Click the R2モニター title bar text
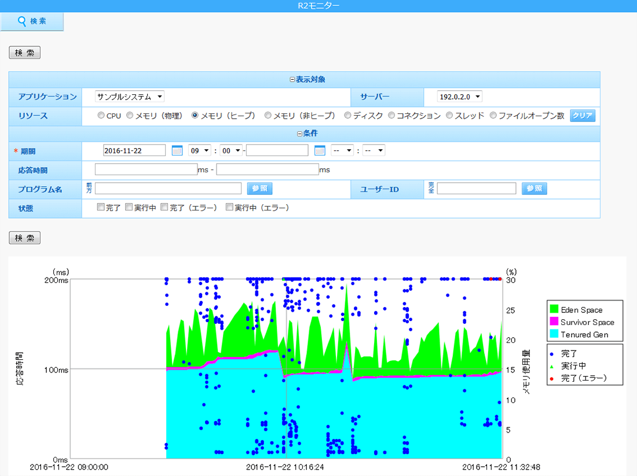 click(x=318, y=6)
